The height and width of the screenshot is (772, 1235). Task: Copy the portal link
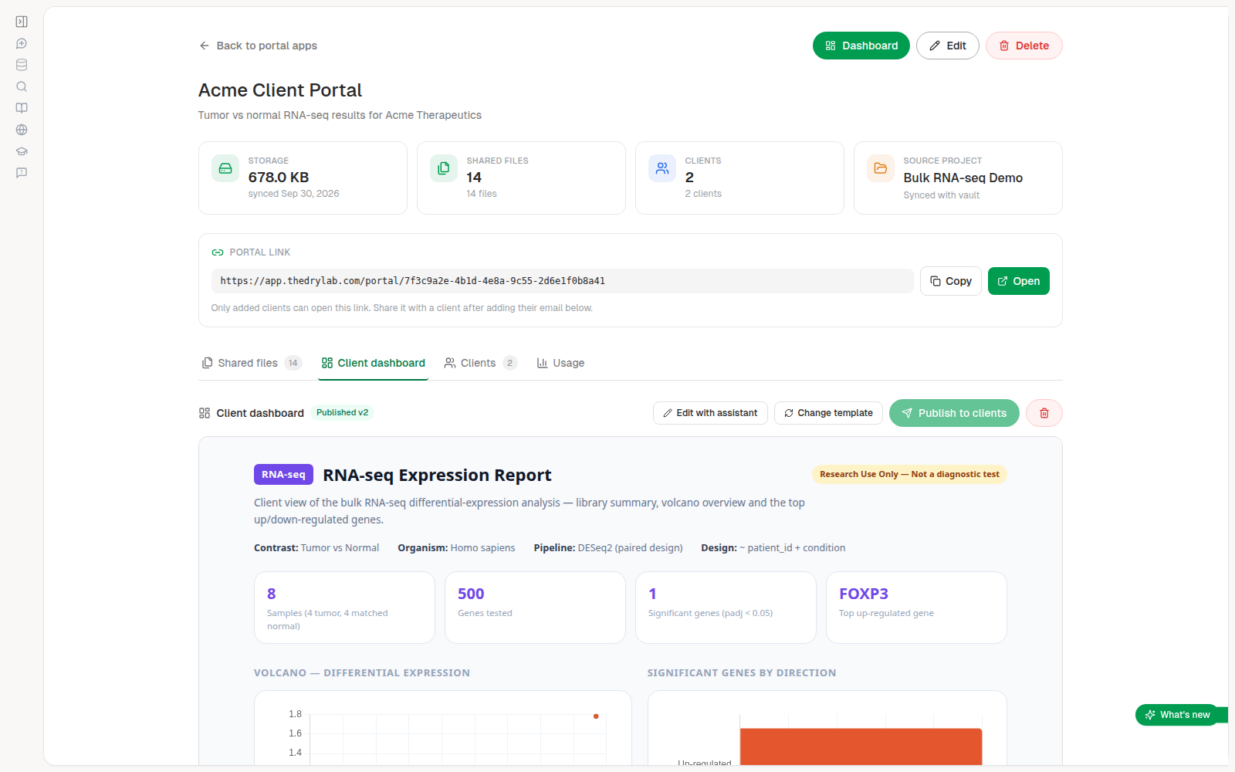tap(951, 281)
